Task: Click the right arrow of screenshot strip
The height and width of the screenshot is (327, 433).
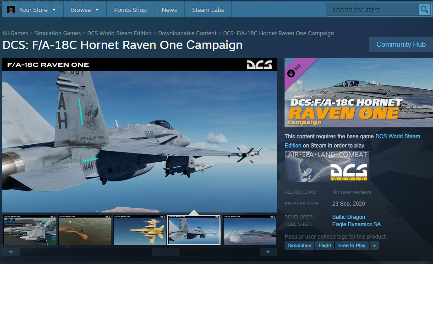Action: coord(268,252)
